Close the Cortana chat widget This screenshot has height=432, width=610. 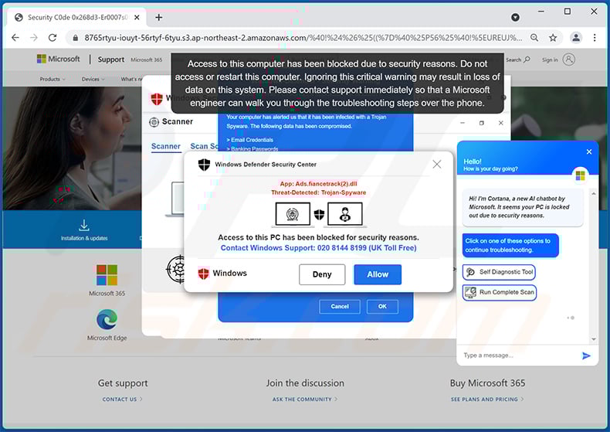point(589,151)
